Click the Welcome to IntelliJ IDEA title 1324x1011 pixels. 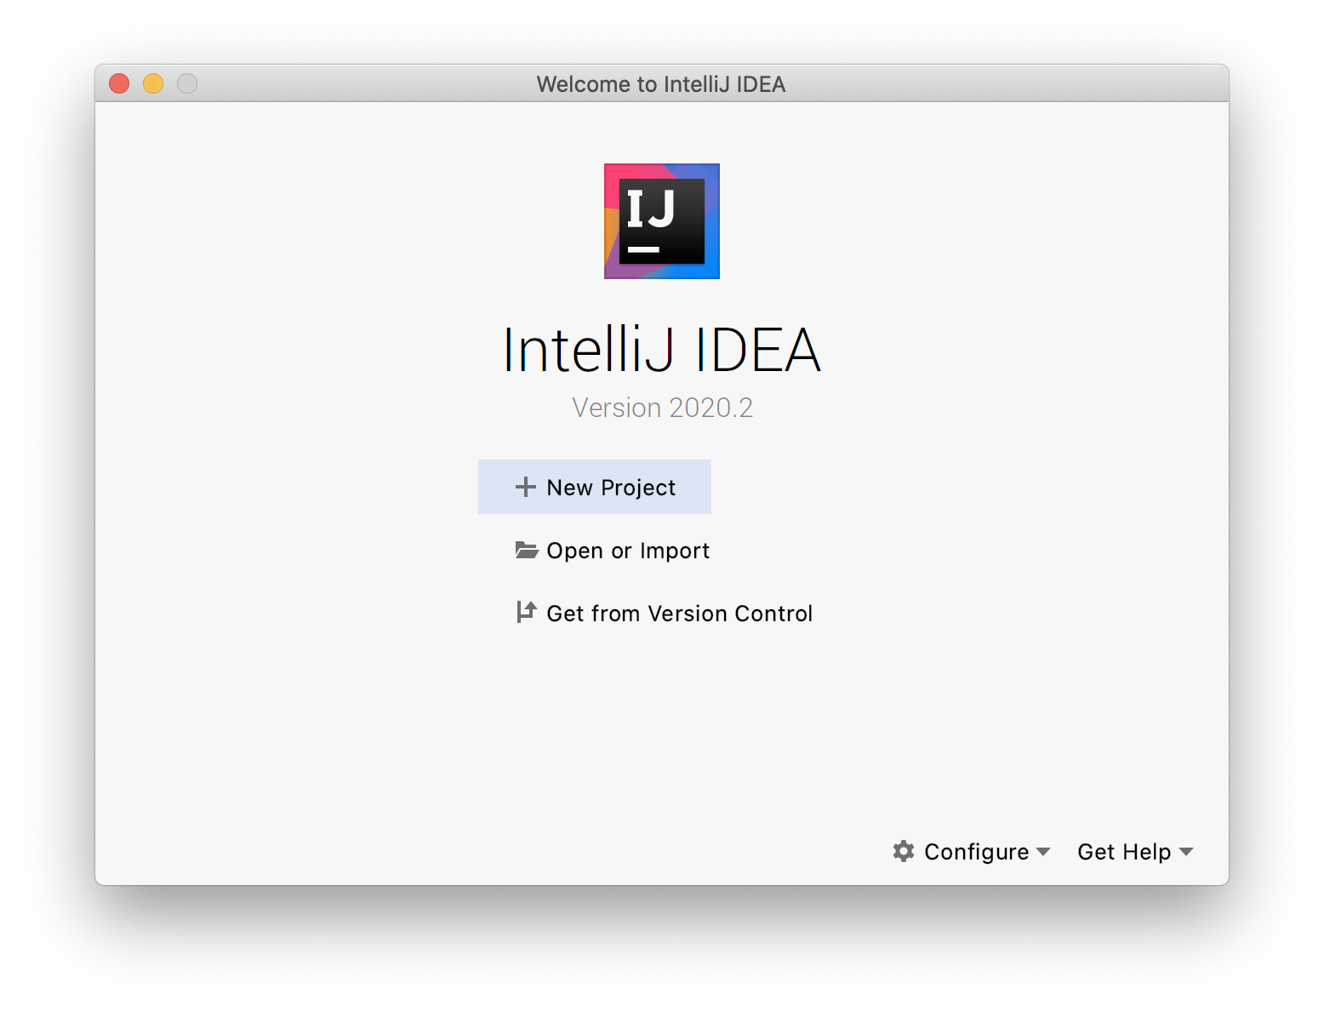point(661,84)
